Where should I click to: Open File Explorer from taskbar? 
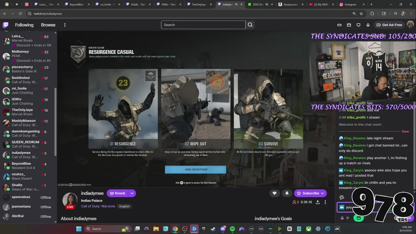tap(156, 229)
